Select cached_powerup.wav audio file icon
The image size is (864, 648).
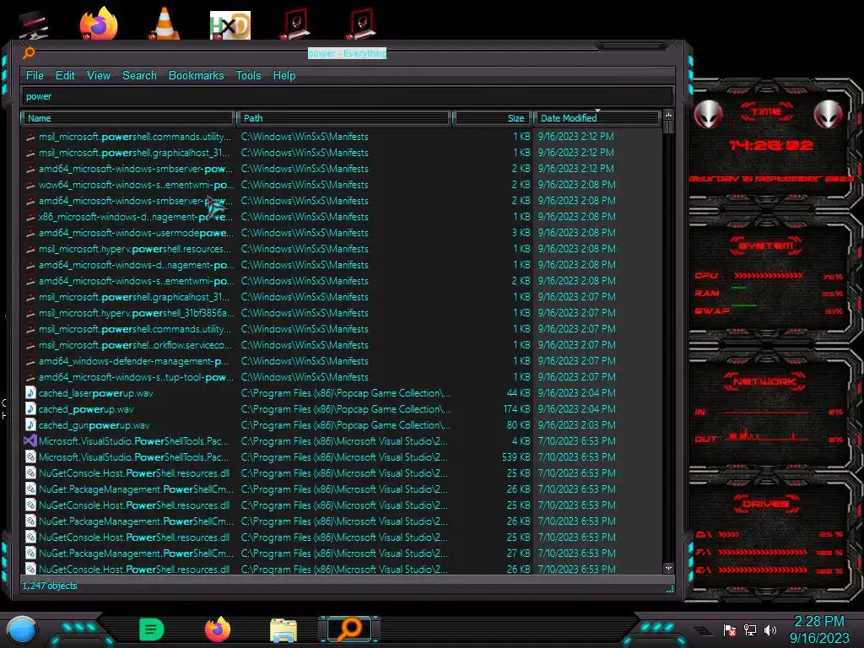[x=30, y=409]
